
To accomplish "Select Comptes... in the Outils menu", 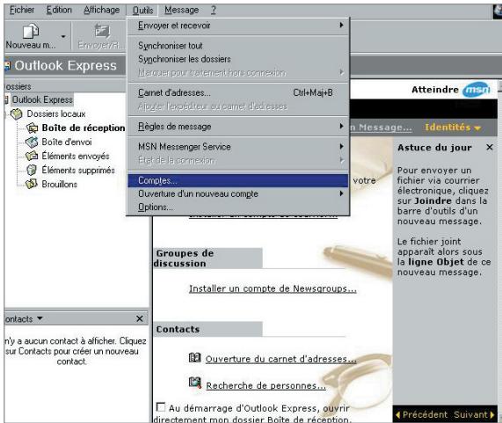I will click(238, 180).
